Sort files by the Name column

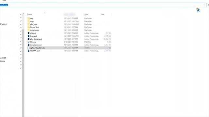30,14
